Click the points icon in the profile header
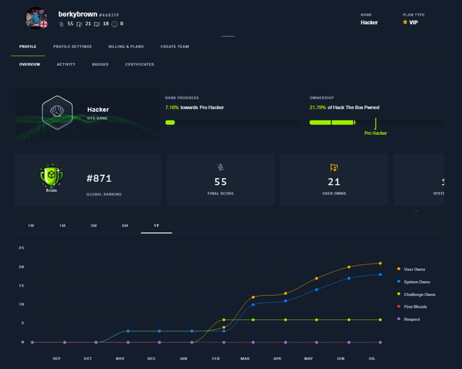 pyautogui.click(x=61, y=24)
